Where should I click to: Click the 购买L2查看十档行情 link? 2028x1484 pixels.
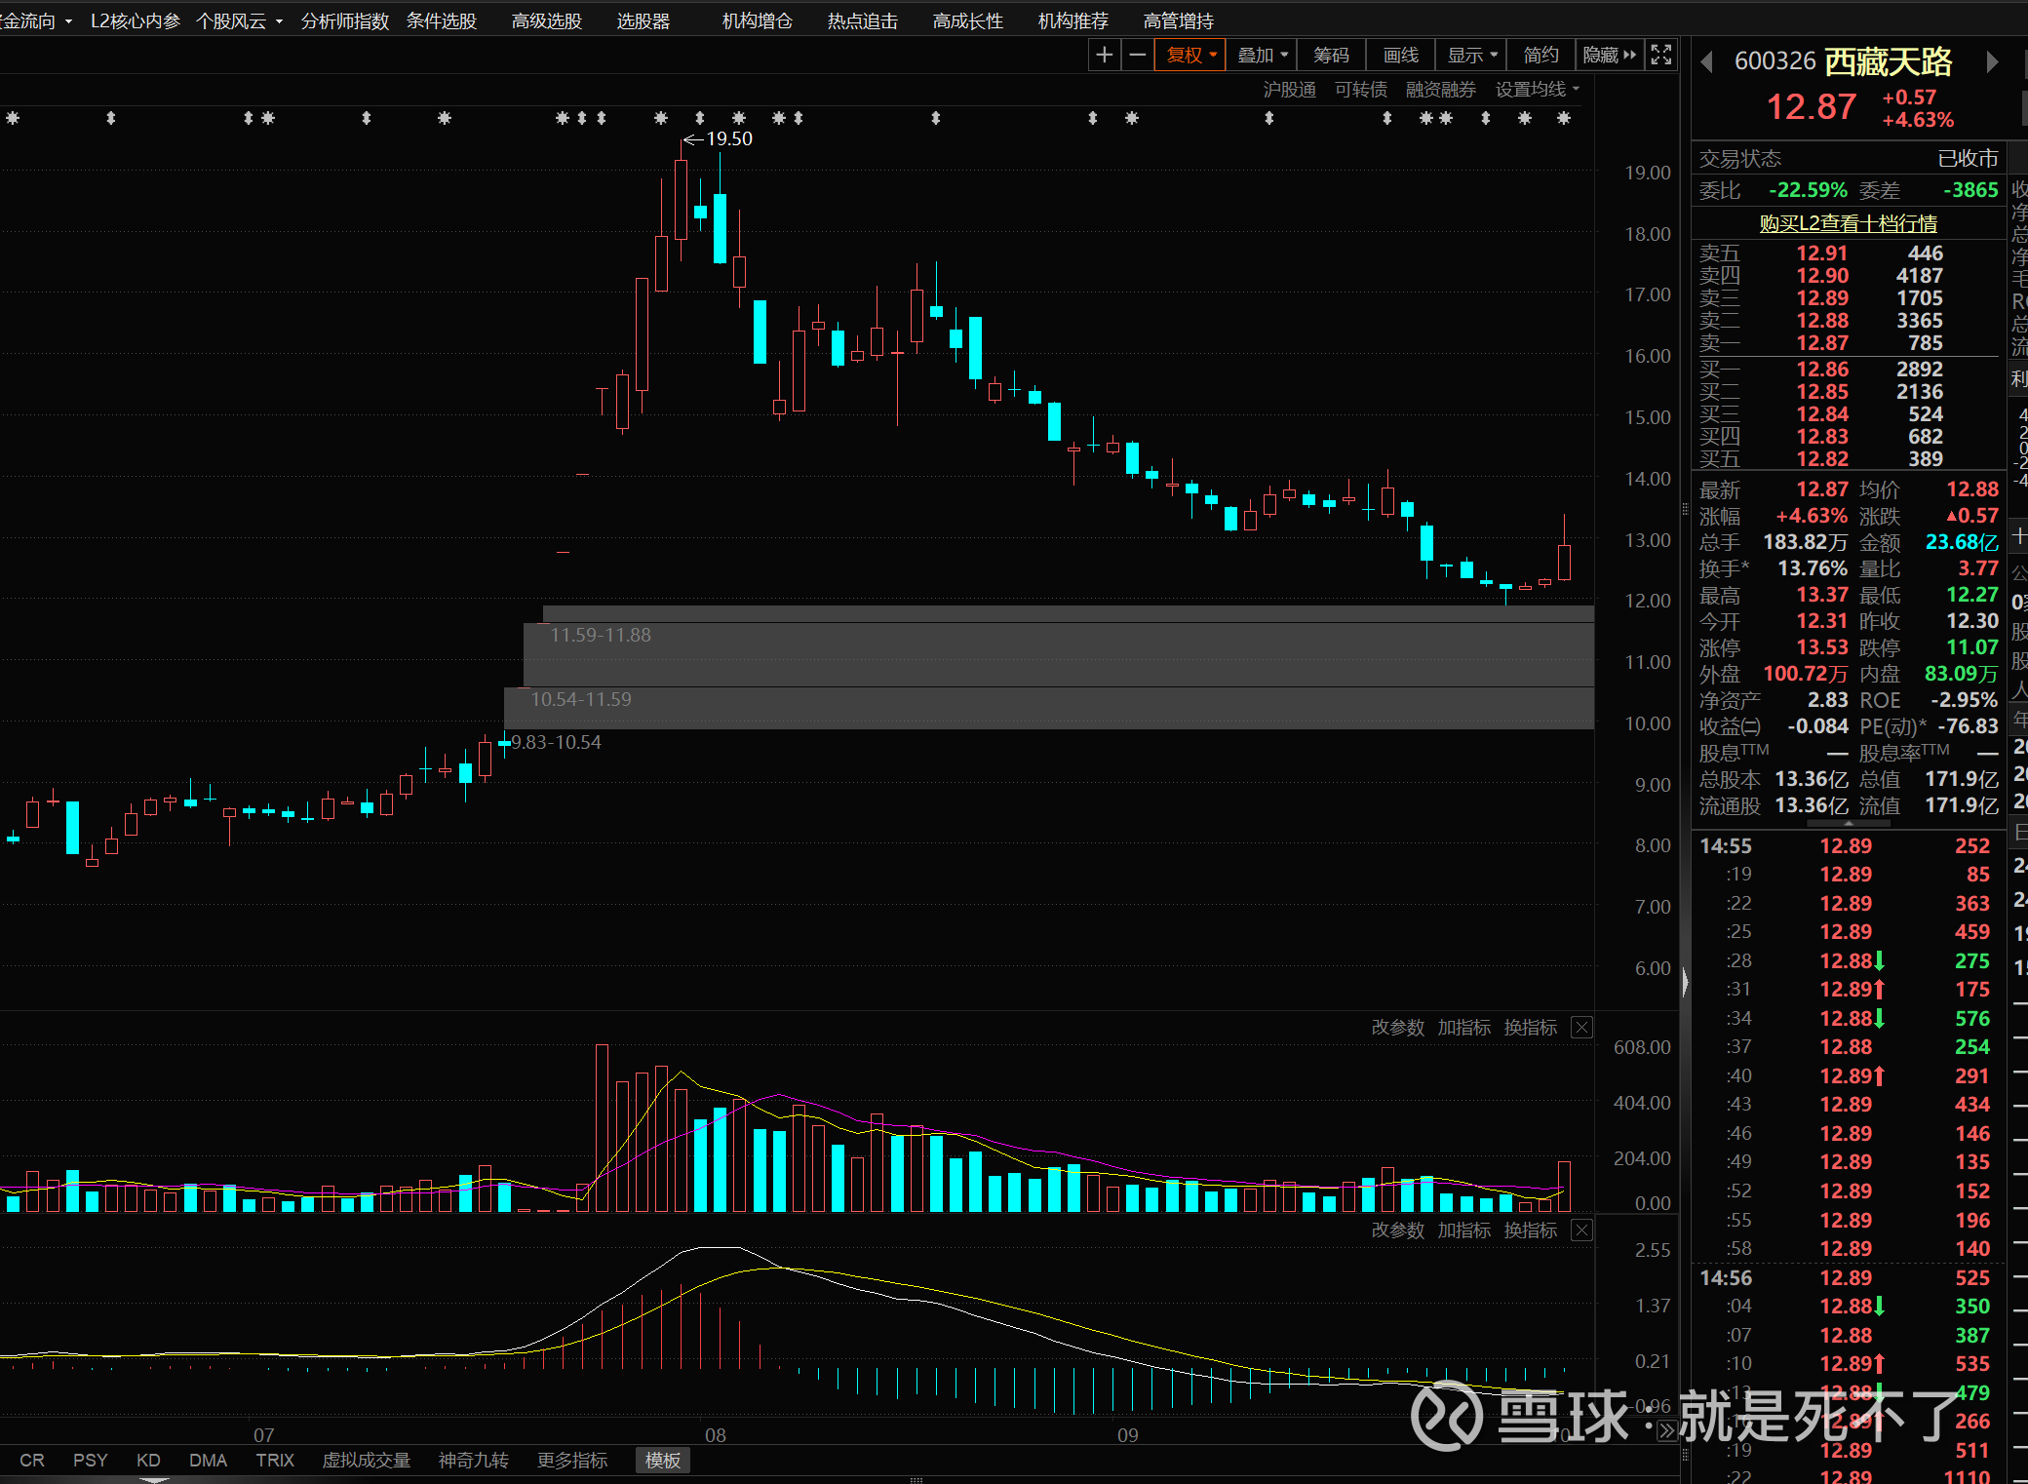(x=1848, y=223)
